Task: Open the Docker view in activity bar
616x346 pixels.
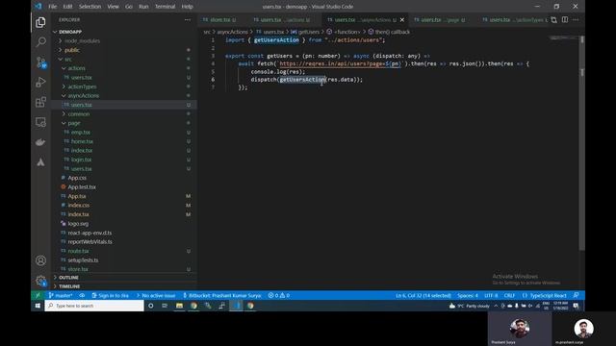Action: click(x=40, y=142)
